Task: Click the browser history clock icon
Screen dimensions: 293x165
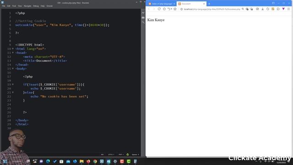Action: [x=268, y=9]
